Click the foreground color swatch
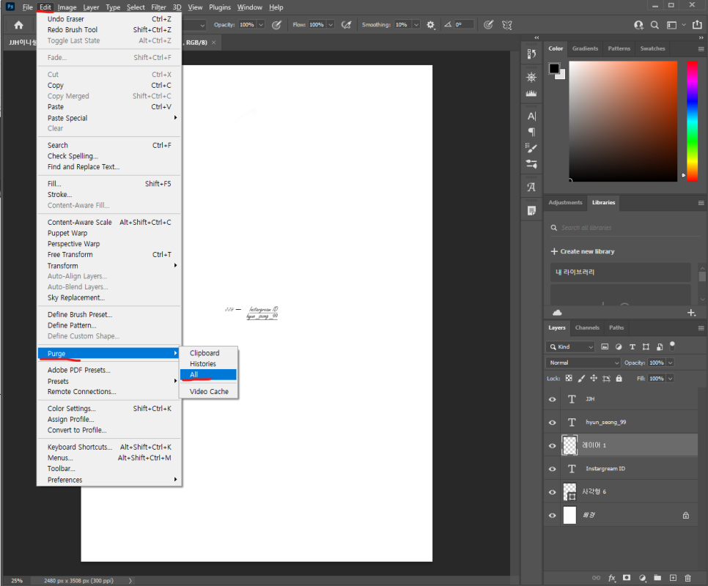The width and height of the screenshot is (708, 586). coord(554,69)
